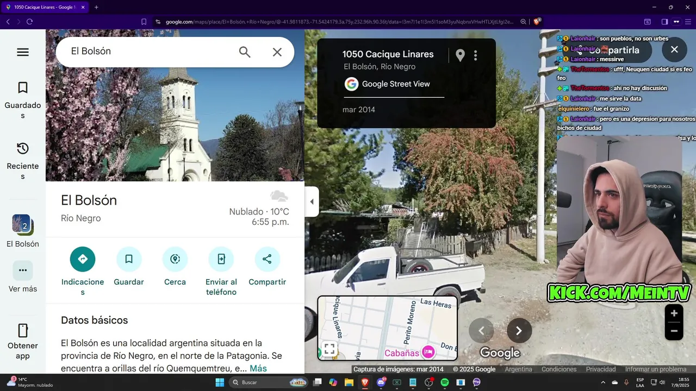The height and width of the screenshot is (391, 696).
Task: Collapse the side panel arrow
Action: coord(312,201)
